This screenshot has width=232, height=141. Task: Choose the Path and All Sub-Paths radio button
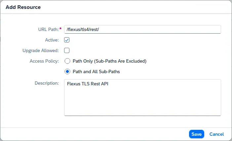(67, 71)
